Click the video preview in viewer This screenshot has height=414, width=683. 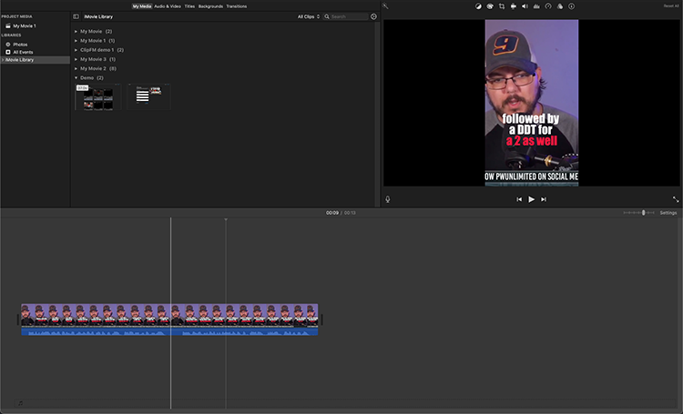pos(532,103)
